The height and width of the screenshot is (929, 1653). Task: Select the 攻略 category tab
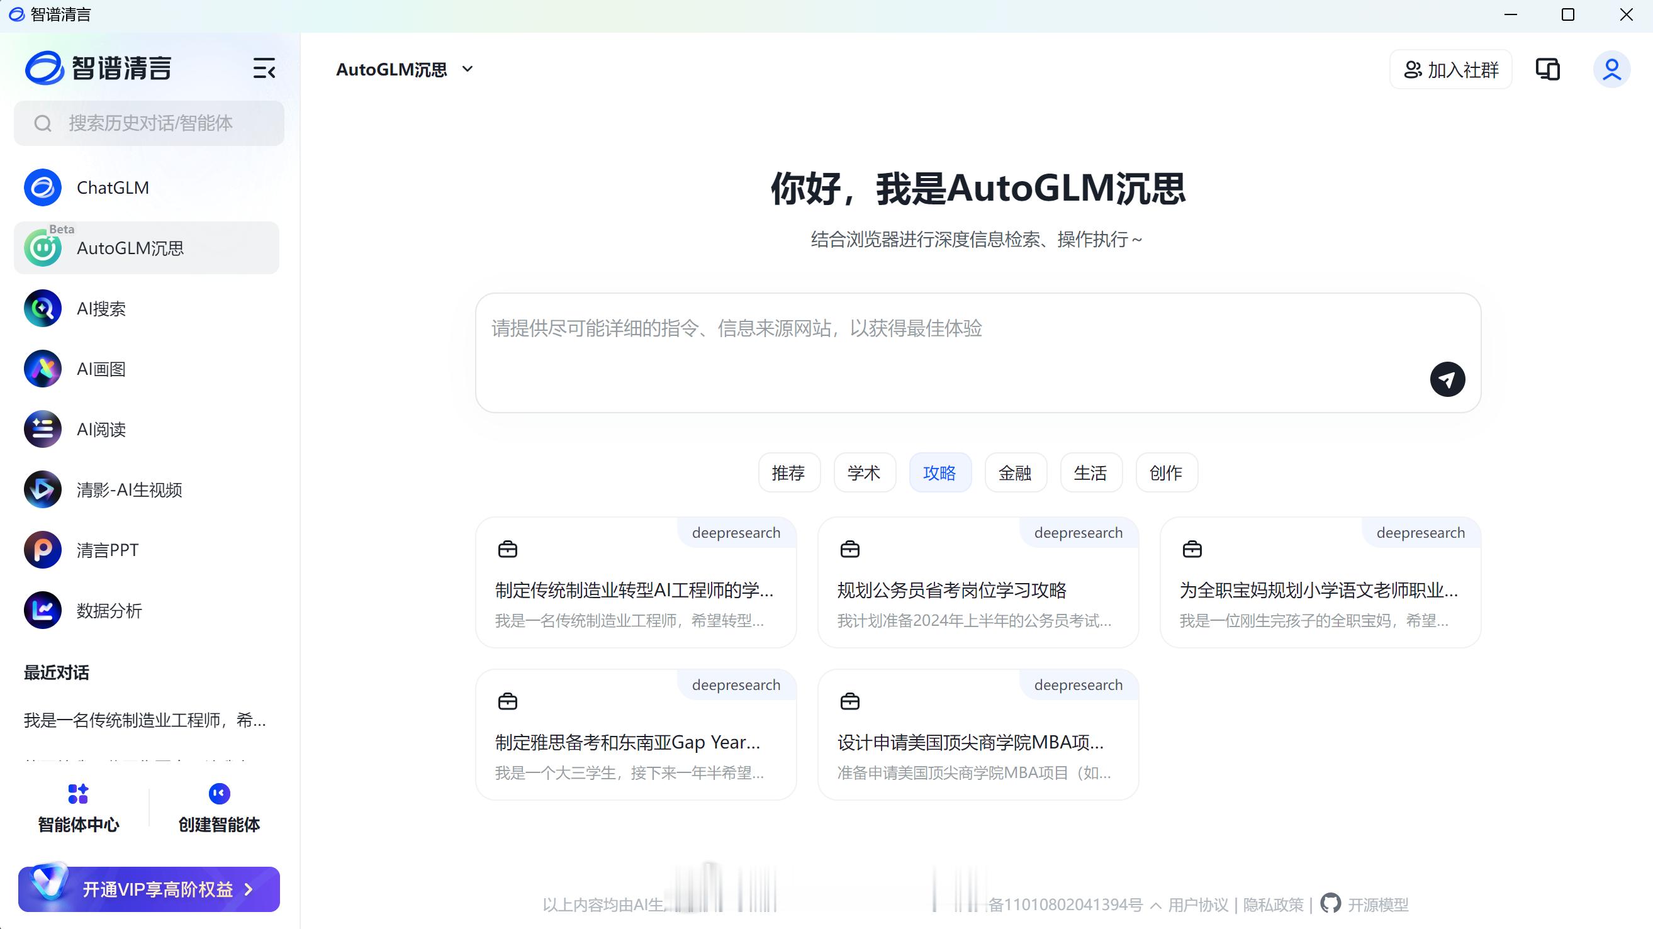click(939, 473)
